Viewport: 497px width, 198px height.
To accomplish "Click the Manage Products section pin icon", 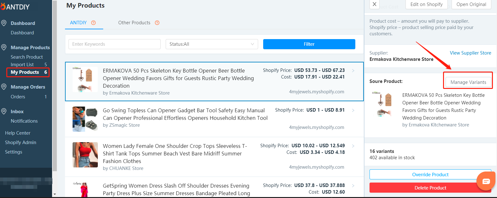I will coord(4,47).
